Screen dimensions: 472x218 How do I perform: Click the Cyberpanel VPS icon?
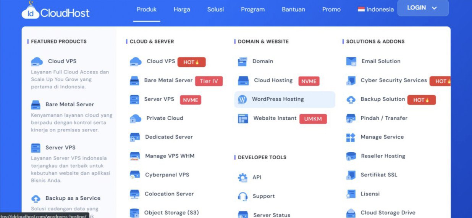click(x=135, y=175)
